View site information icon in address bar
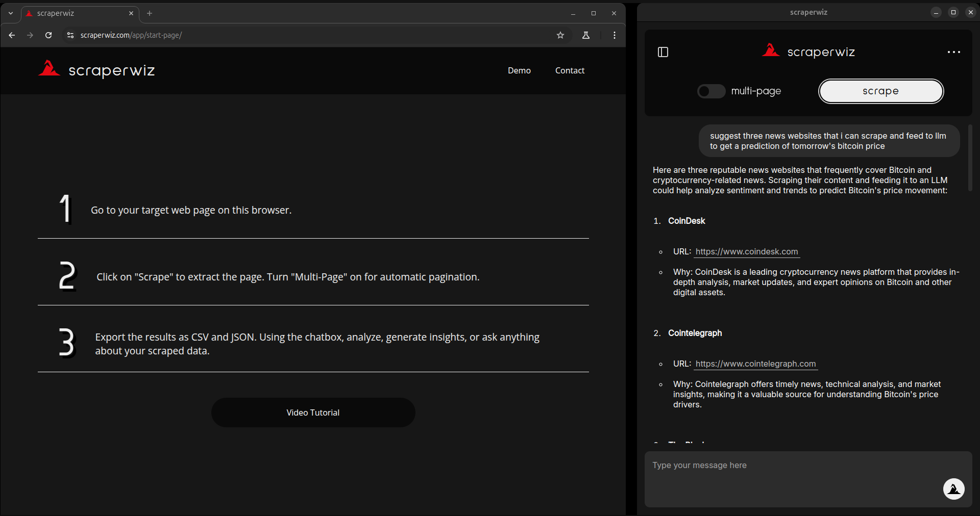Screen dimensions: 980x516 [70, 35]
